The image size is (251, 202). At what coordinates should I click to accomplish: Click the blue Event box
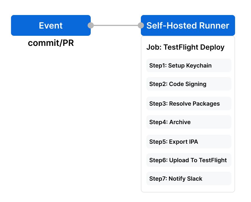point(51,25)
